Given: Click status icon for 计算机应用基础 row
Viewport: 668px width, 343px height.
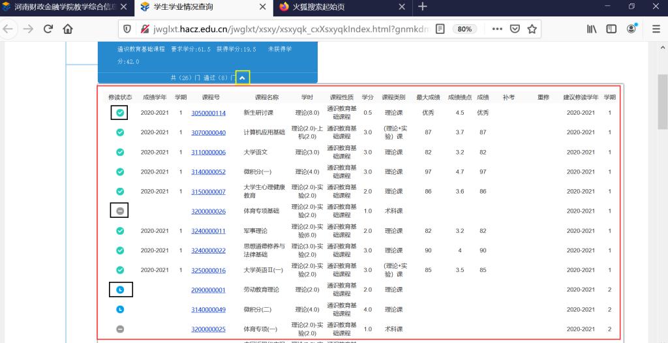Looking at the screenshot, I should (x=120, y=132).
